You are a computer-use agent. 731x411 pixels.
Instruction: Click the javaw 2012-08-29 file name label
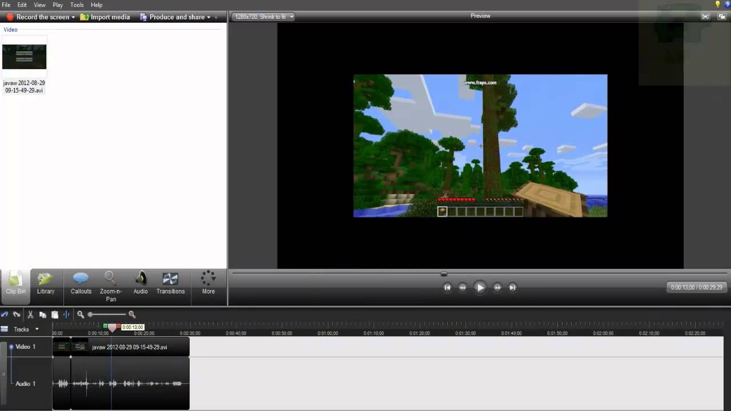click(x=24, y=87)
